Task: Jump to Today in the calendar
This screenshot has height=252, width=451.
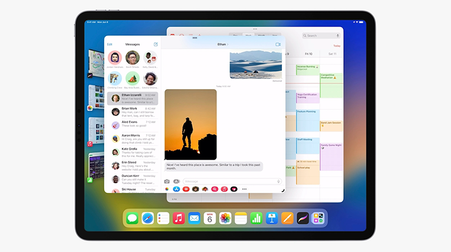Action: click(337, 46)
